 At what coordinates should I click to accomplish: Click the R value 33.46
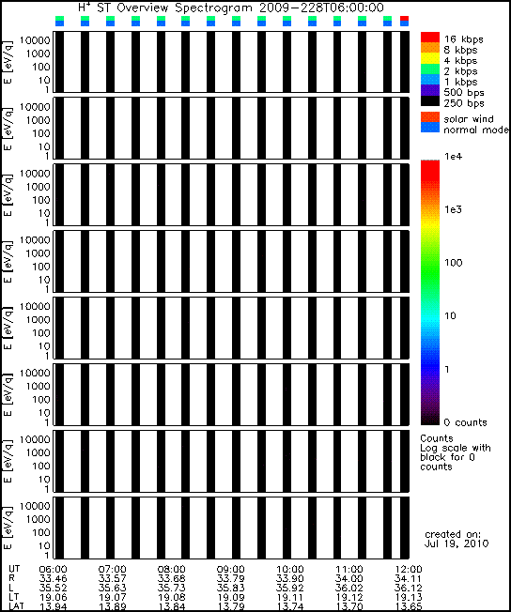(54, 579)
